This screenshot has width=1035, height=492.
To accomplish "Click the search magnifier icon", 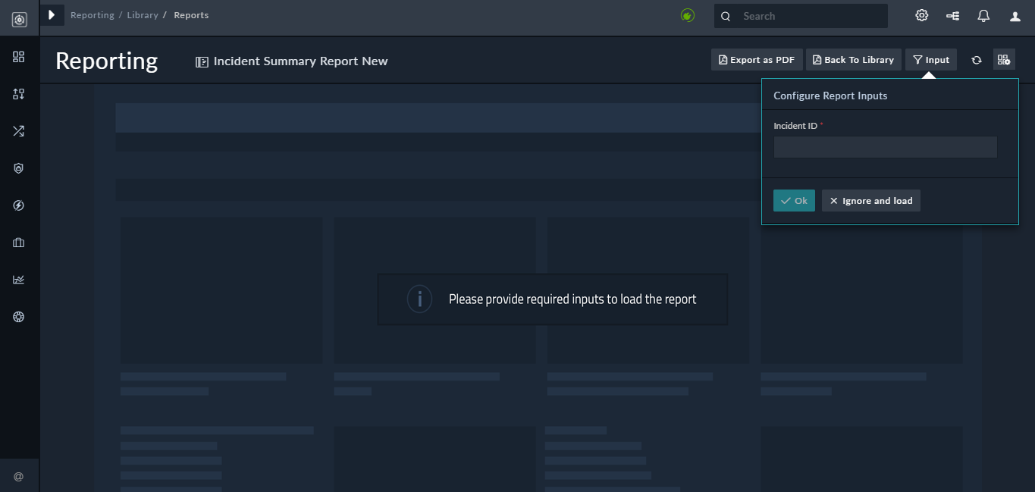I will [726, 16].
